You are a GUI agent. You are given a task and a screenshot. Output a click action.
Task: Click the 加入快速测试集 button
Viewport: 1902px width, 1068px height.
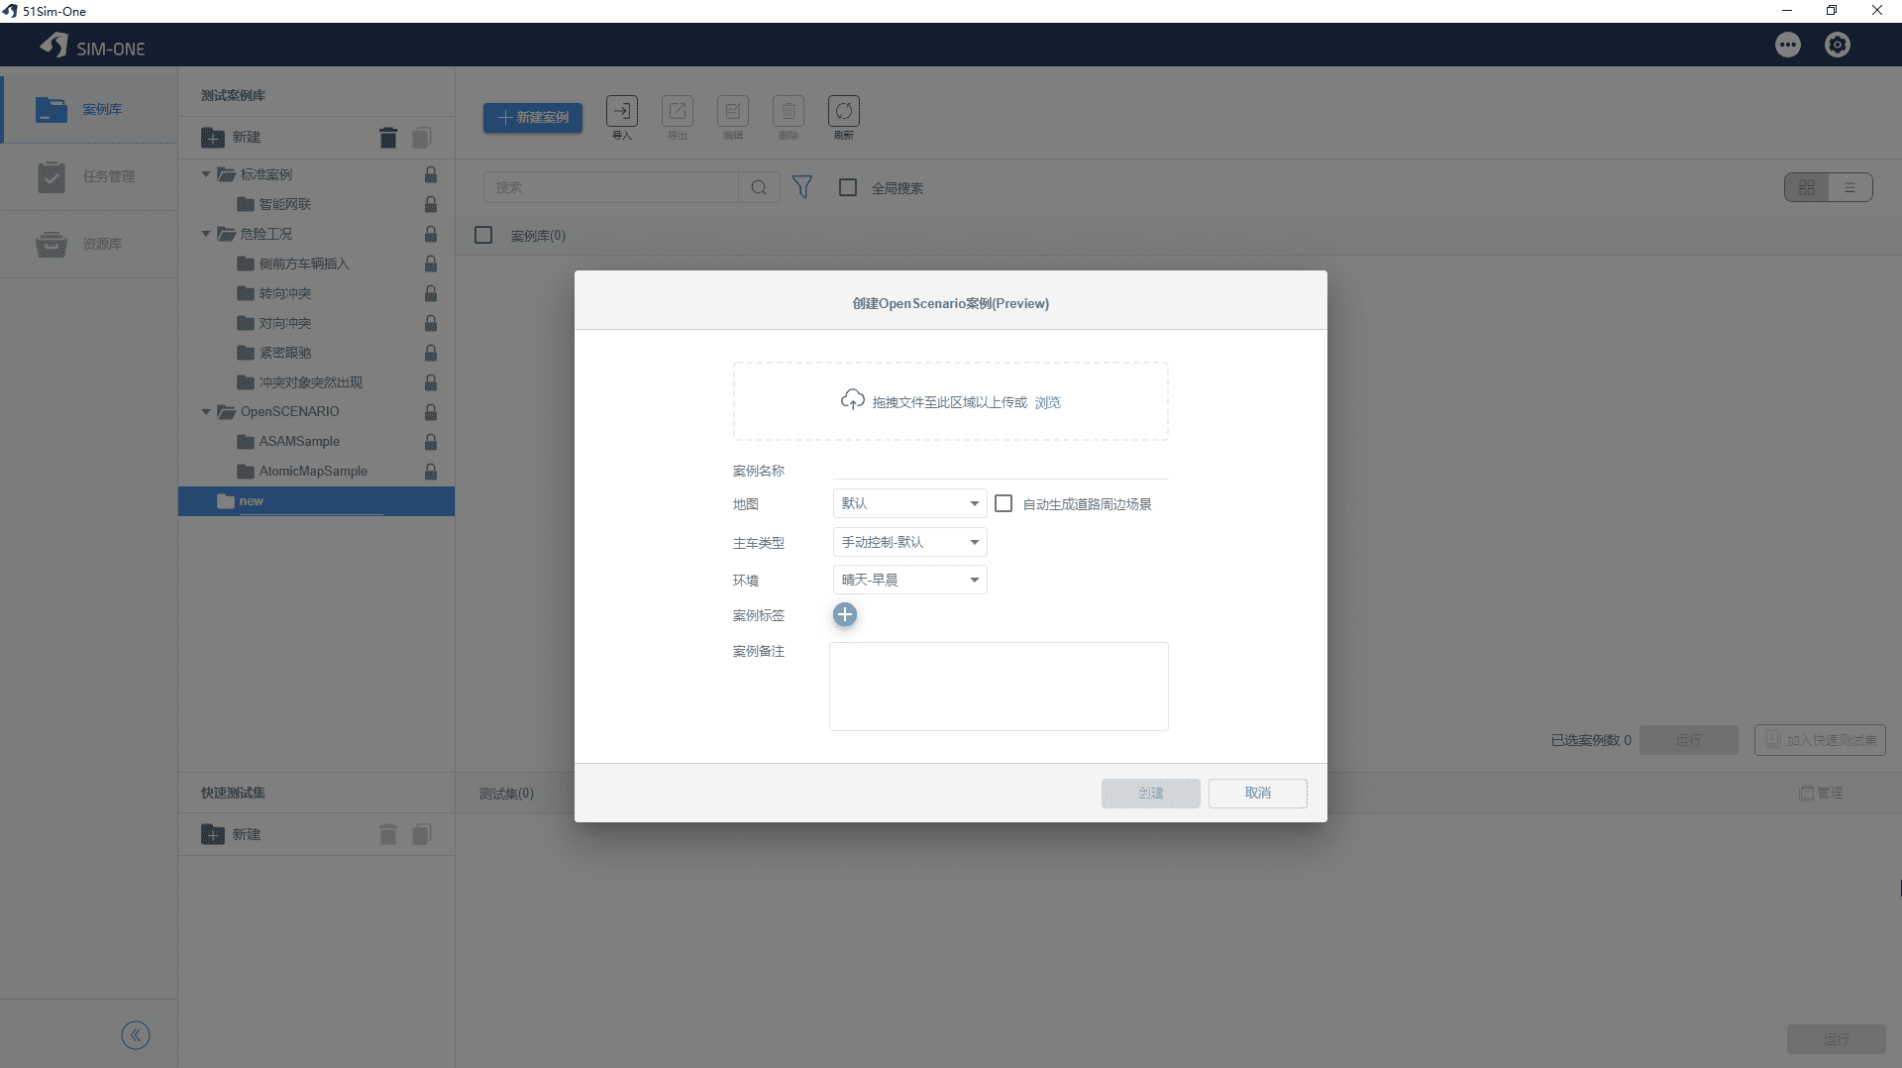(1820, 740)
